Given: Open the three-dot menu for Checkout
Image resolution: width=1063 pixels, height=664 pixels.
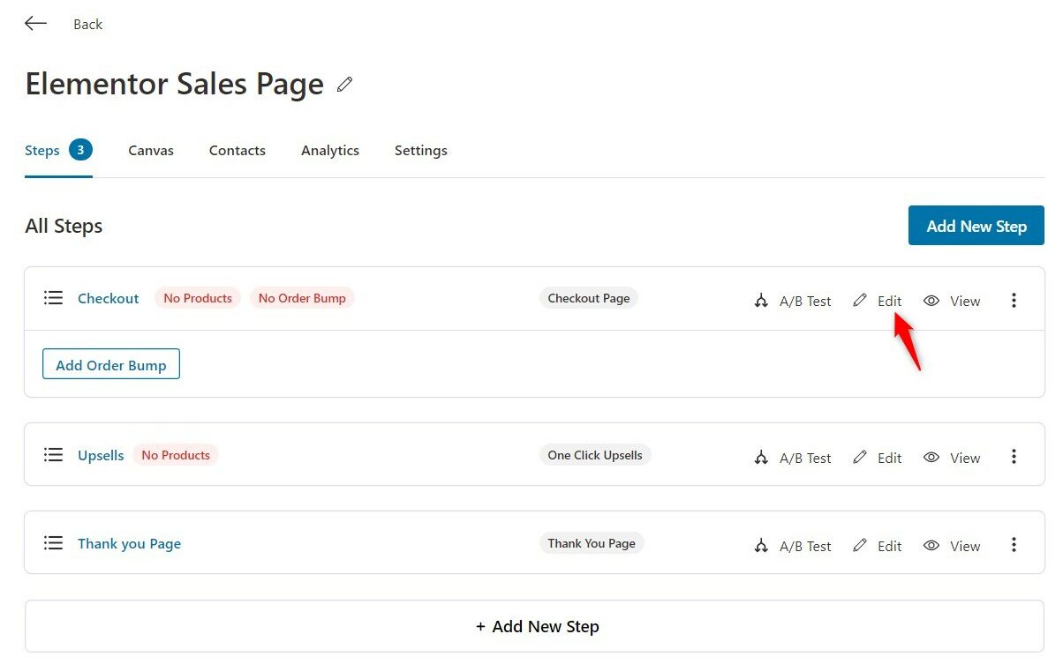Looking at the screenshot, I should pyautogui.click(x=1014, y=301).
